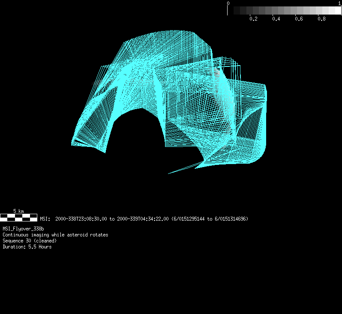Click the start time 2000-338T23:08:30.00

coord(81,219)
